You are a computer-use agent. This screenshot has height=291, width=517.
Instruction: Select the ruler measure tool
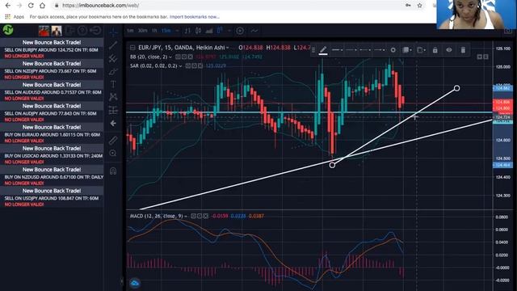(x=113, y=140)
